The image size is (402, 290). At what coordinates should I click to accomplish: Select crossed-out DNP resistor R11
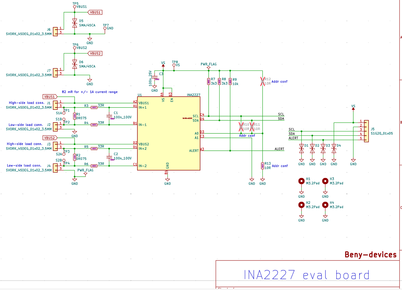click(x=252, y=127)
